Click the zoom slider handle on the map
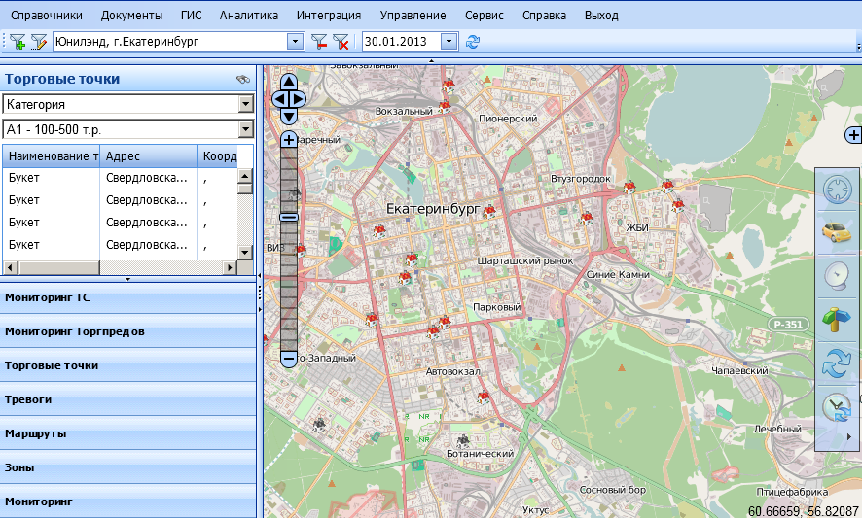This screenshot has width=862, height=518. point(288,217)
